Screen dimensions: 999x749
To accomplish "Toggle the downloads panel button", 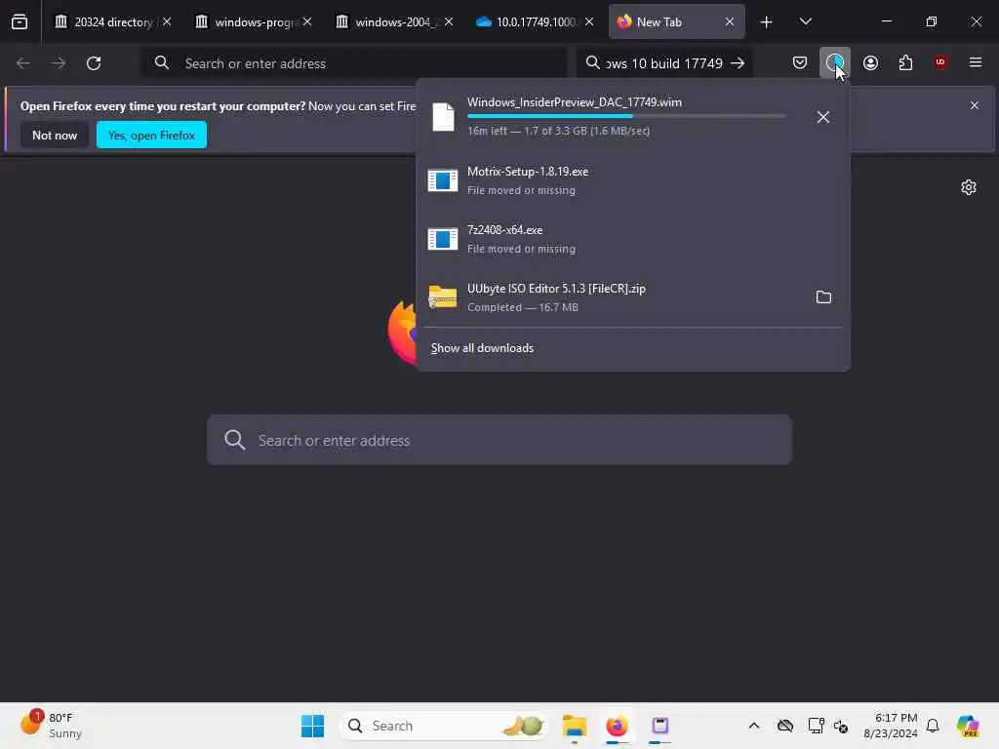I will (835, 62).
